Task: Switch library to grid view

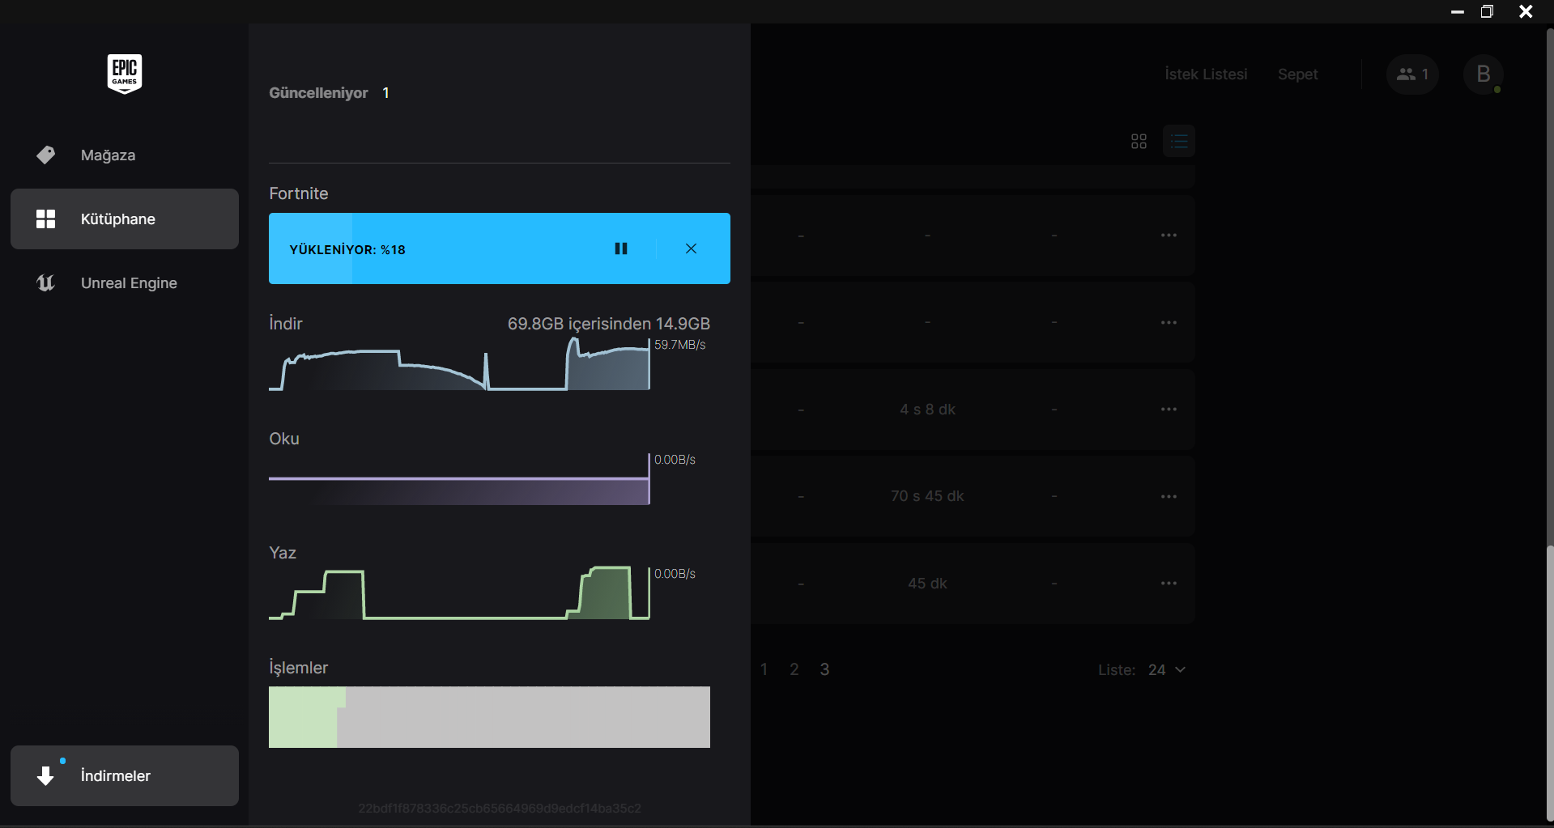Action: (x=1139, y=142)
